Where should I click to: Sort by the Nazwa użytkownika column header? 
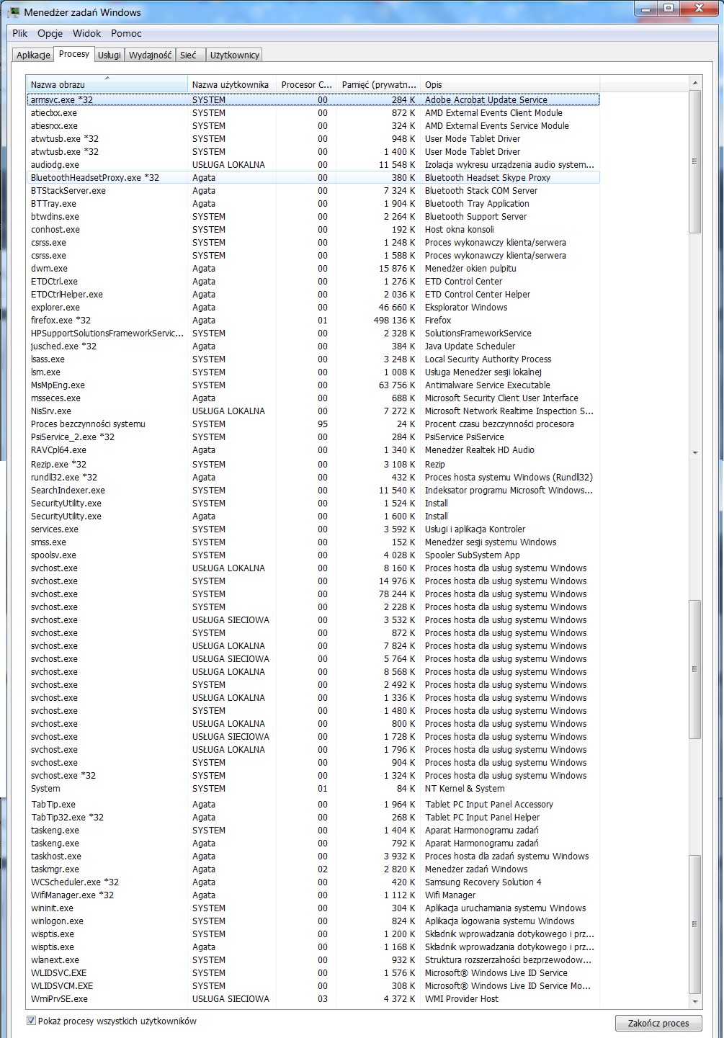pos(232,84)
